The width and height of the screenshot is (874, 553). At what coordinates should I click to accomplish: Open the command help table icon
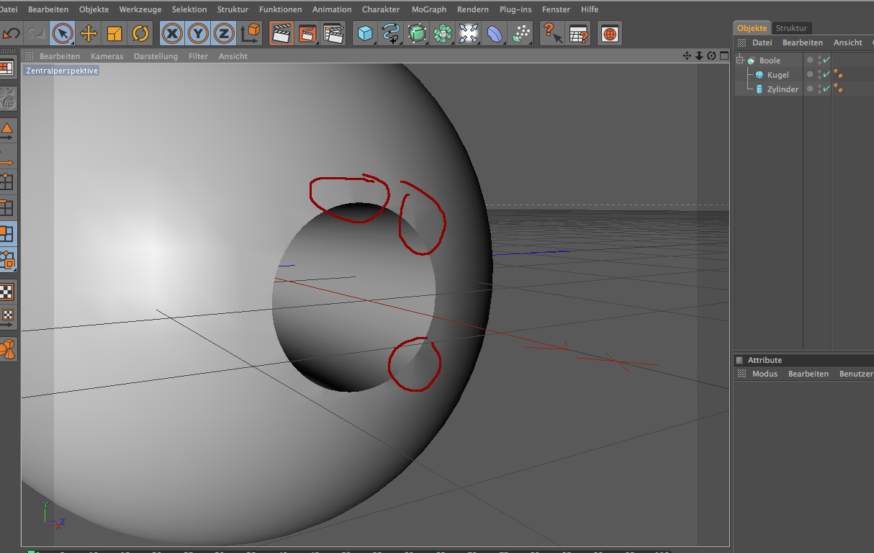point(578,33)
